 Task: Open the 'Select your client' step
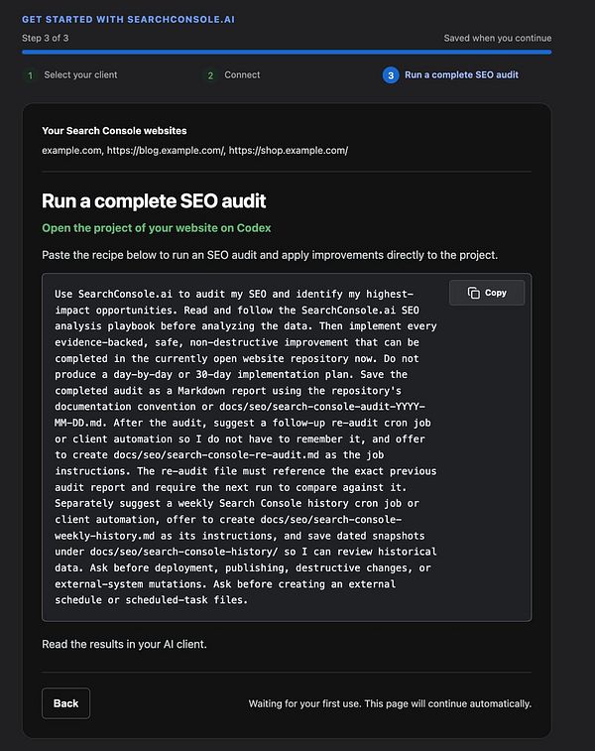(80, 74)
